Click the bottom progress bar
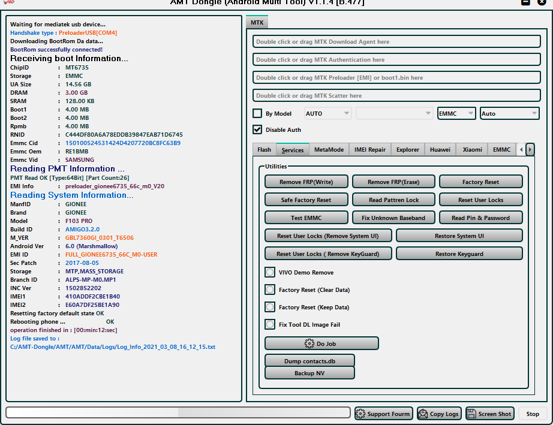Screen dimensions: 553x425 click(x=178, y=412)
